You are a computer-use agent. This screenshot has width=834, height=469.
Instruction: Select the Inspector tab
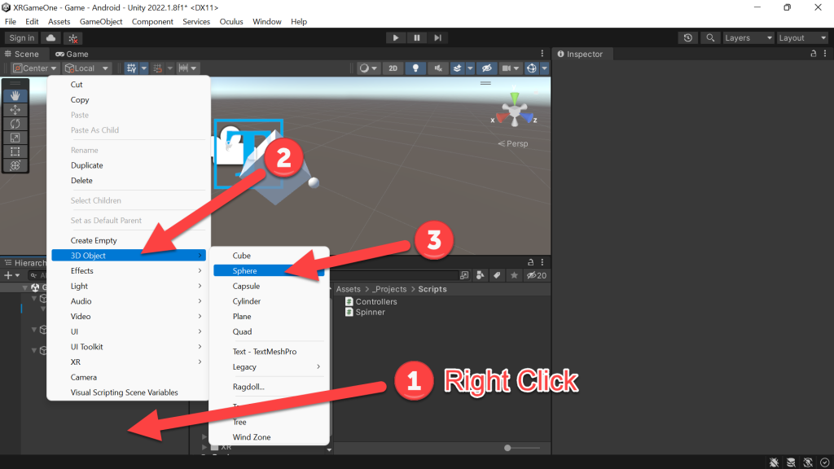580,54
